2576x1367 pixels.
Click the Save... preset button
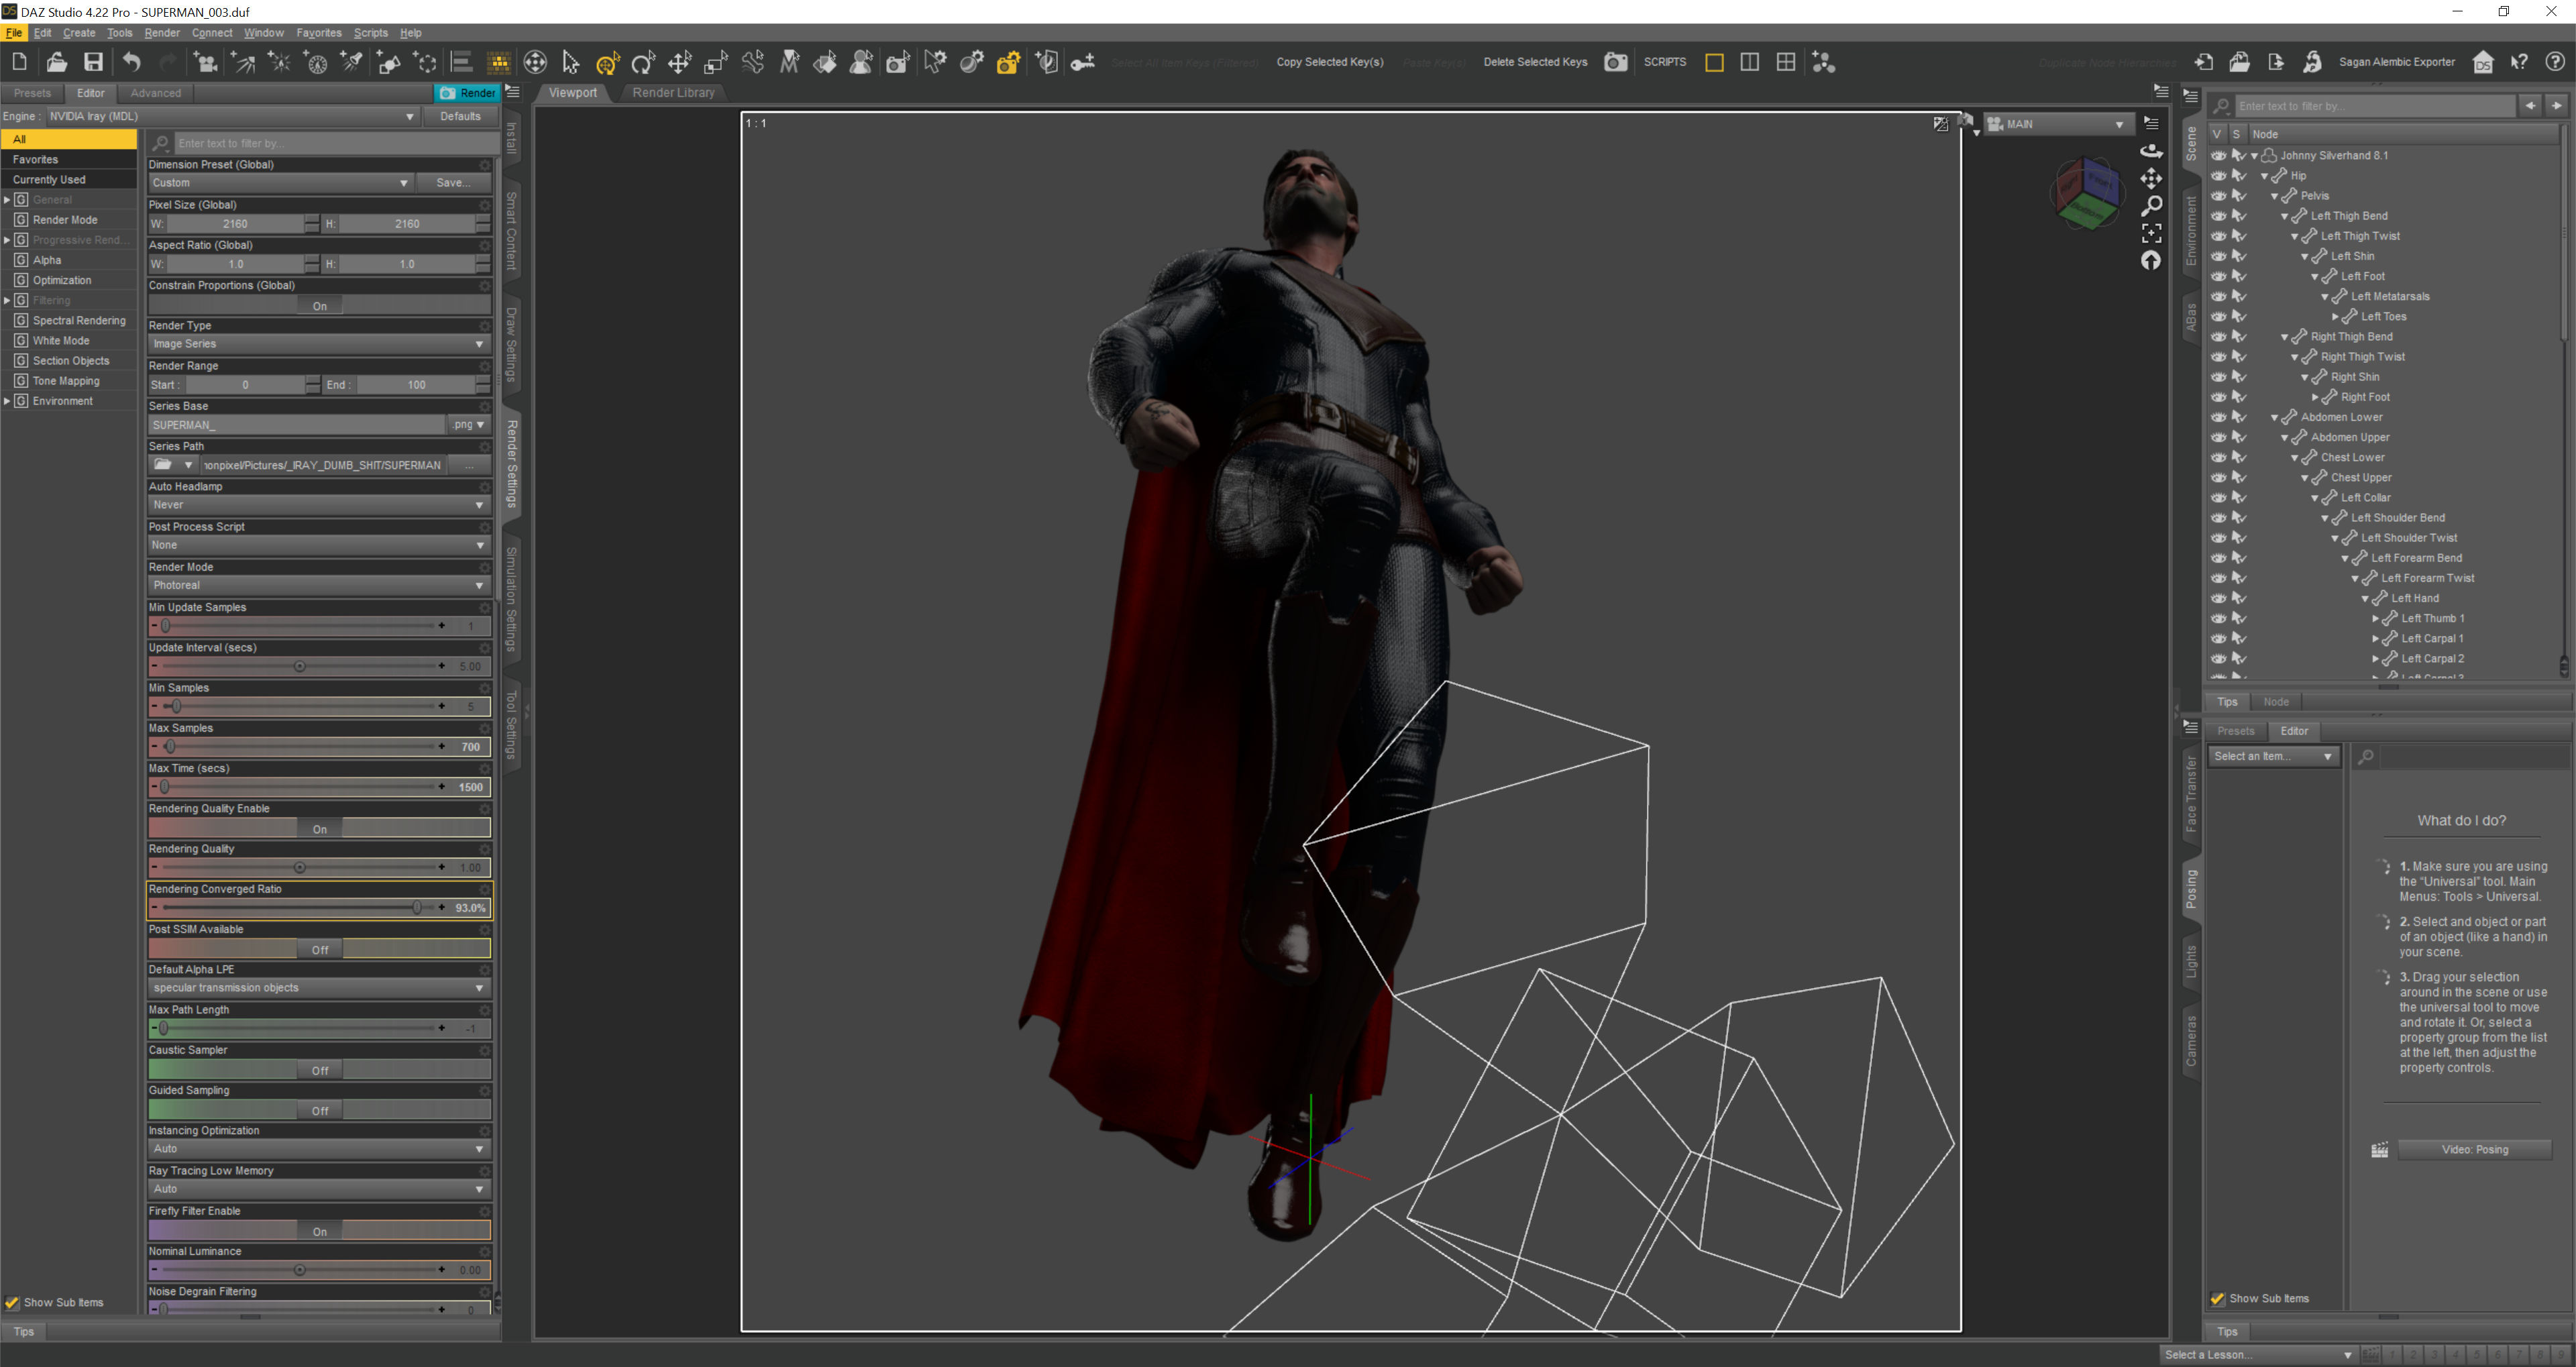tap(452, 183)
